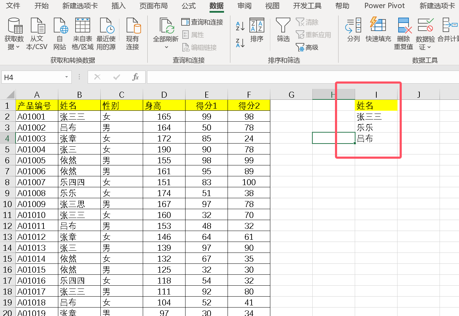
Task: Click the 数据验证 data validation icon
Action: tap(425, 26)
